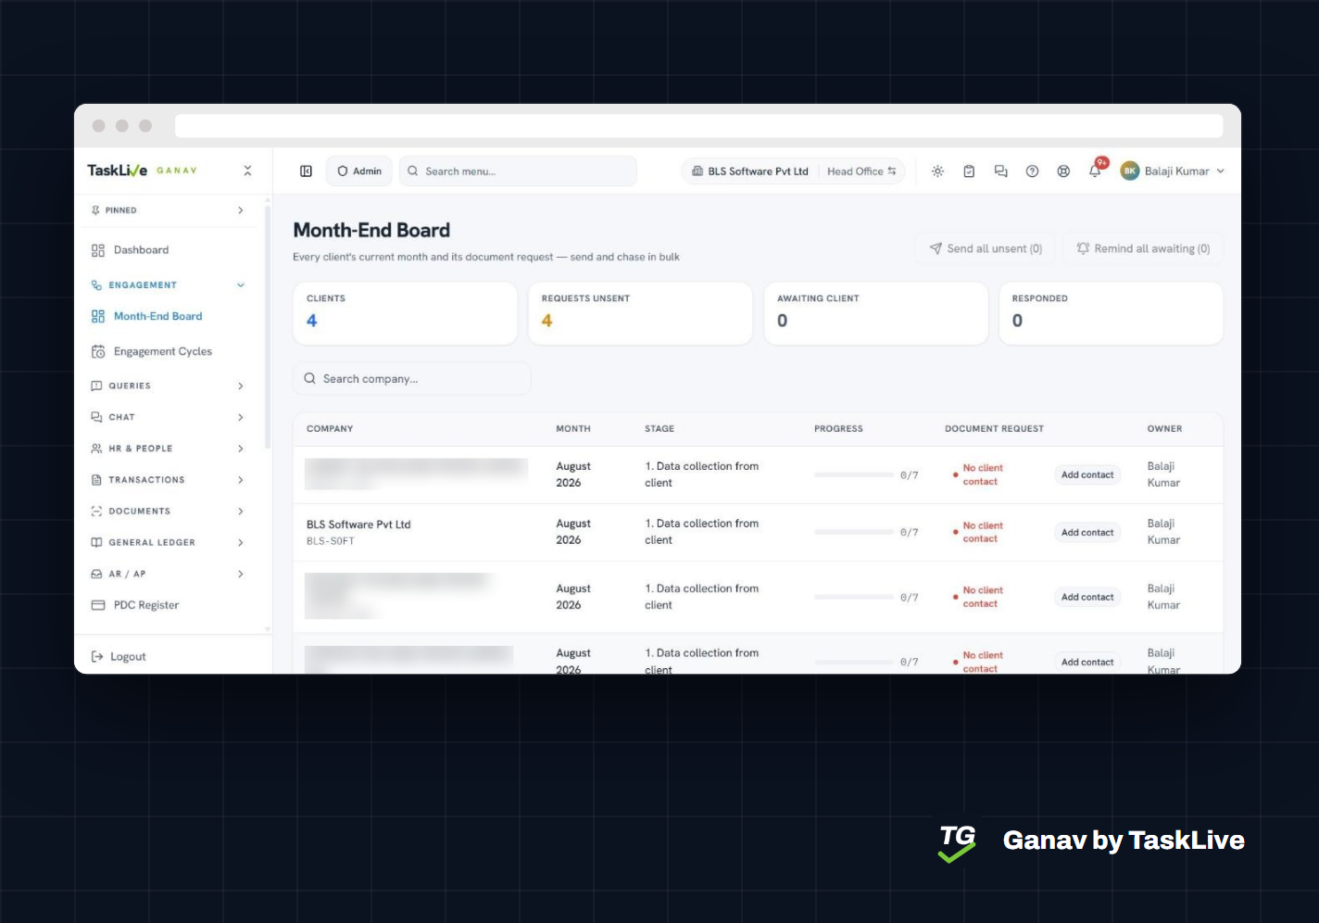This screenshot has width=1319, height=923.
Task: Click the PROGRESS column header
Action: (838, 429)
